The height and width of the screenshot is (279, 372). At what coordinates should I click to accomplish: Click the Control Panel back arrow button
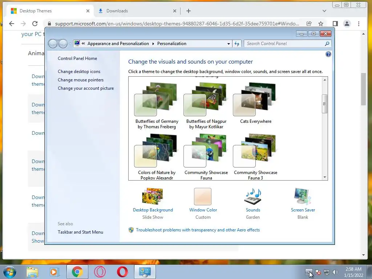pos(53,44)
